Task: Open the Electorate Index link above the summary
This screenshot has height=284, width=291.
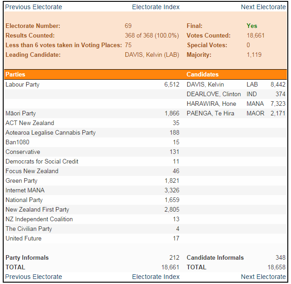Action: coord(156,7)
